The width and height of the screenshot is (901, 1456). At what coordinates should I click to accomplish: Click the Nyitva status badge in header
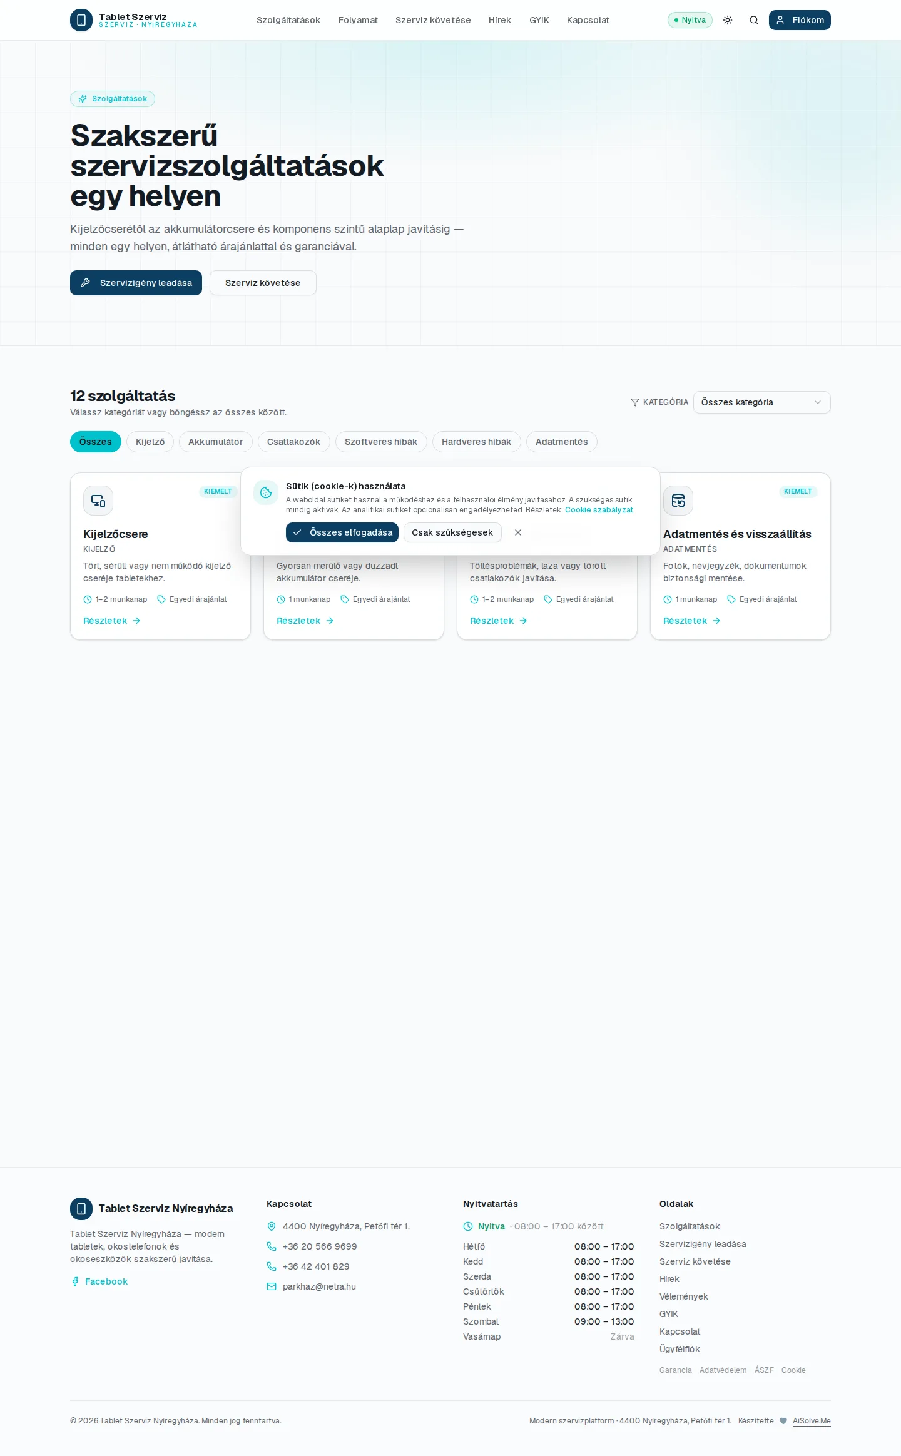(x=690, y=20)
